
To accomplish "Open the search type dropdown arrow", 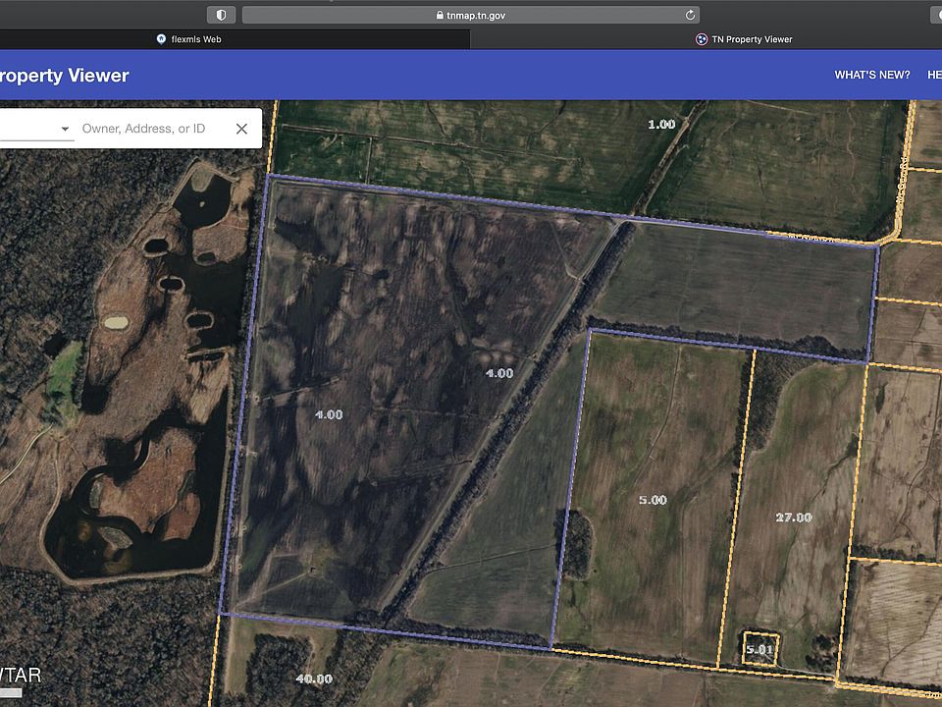I will coord(65,129).
